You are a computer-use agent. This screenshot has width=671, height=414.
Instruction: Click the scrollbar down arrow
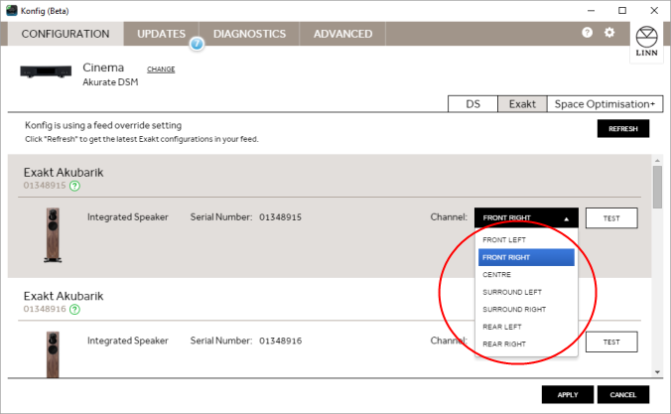tap(657, 372)
